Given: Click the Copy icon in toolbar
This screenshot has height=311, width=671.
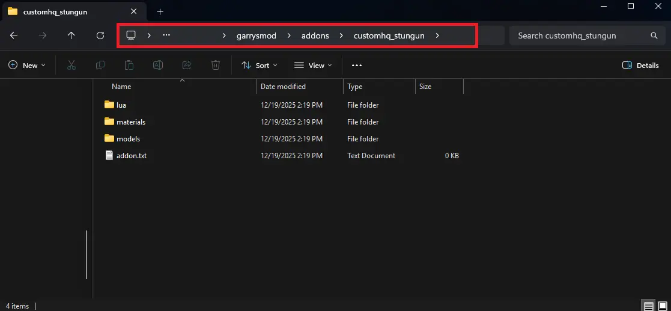Looking at the screenshot, I should point(100,65).
